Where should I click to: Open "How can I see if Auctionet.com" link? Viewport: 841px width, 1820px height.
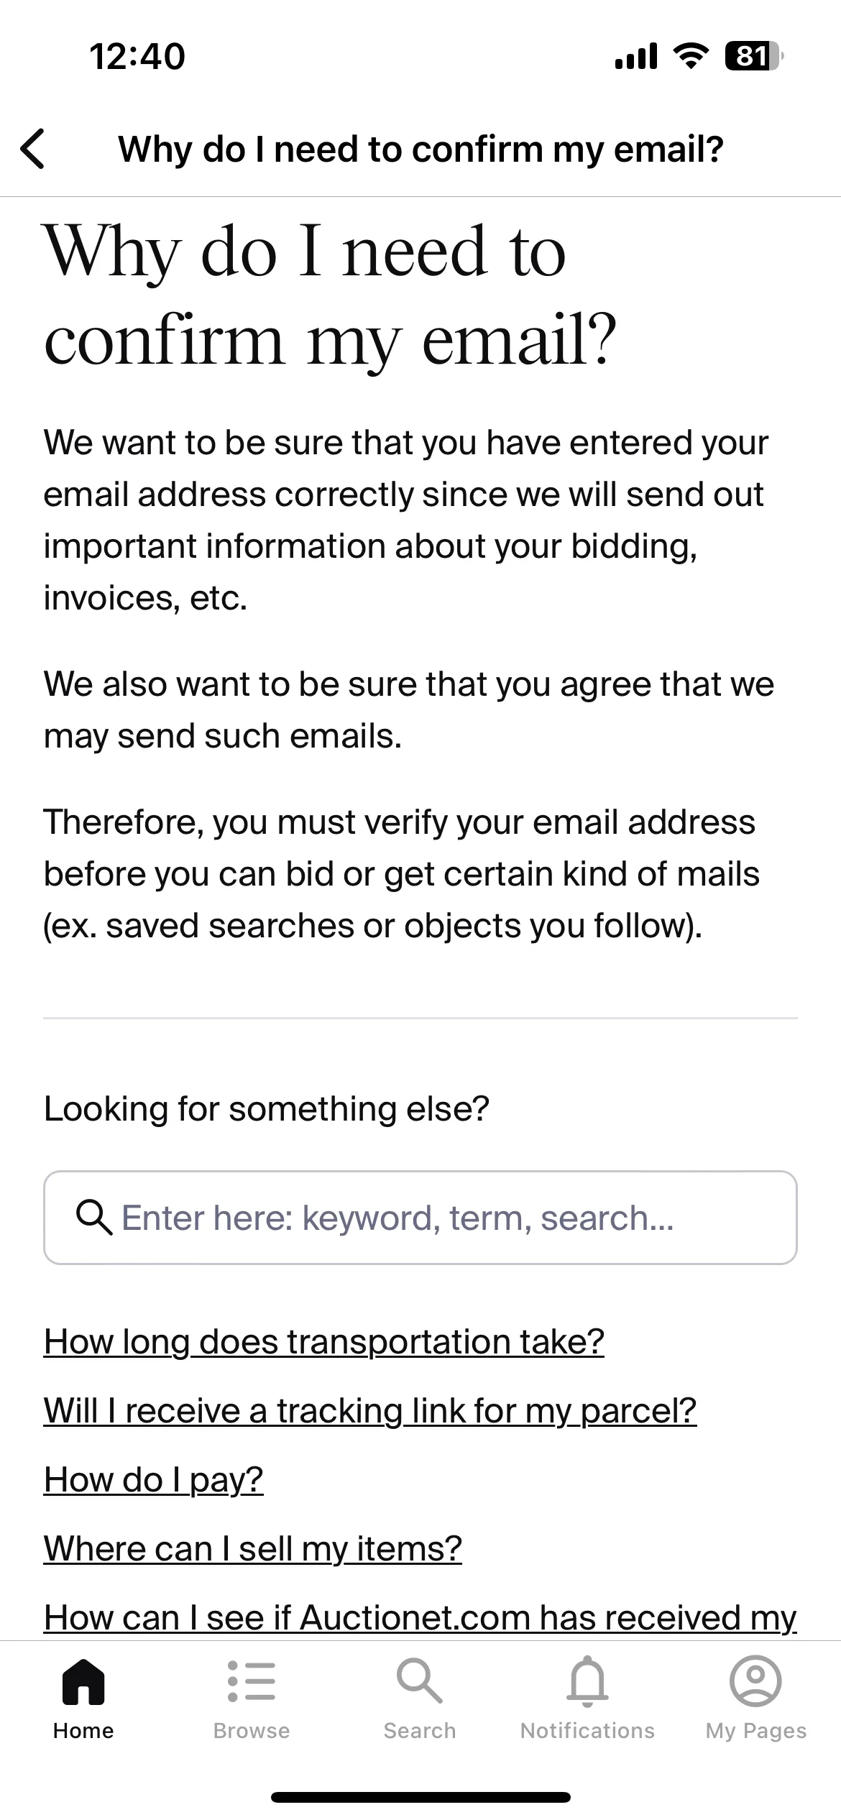click(420, 1617)
